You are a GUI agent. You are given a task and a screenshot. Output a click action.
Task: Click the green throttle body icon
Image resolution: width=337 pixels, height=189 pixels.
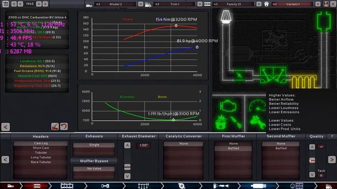tap(239, 76)
